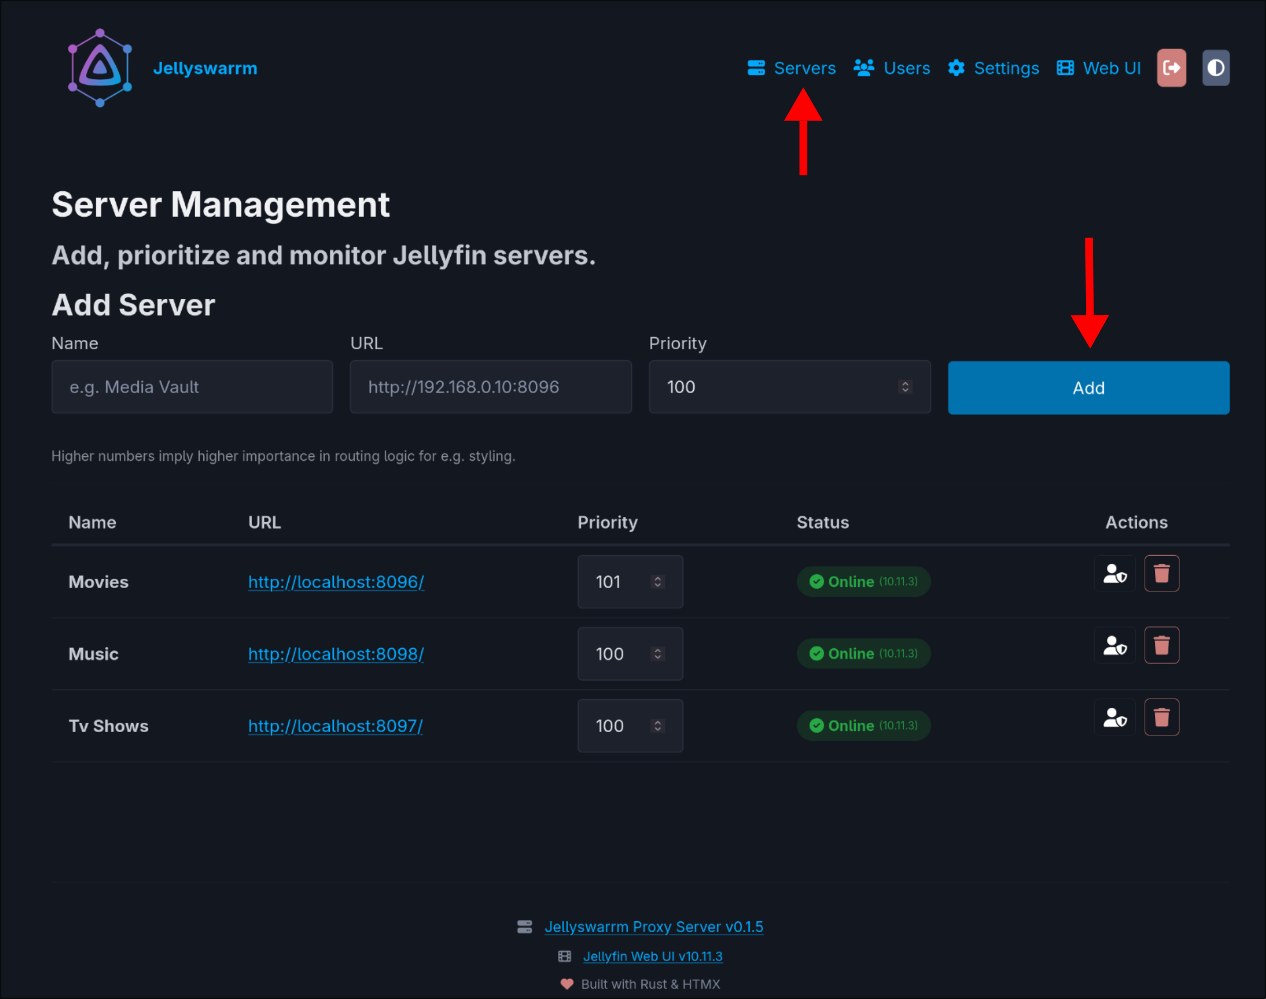This screenshot has width=1266, height=999.
Task: Click the Add Server Priority field showing 100
Action: click(789, 387)
